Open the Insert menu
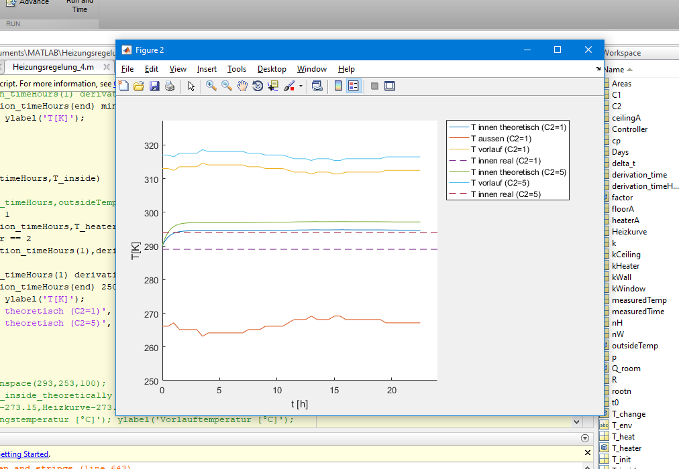 (x=207, y=69)
